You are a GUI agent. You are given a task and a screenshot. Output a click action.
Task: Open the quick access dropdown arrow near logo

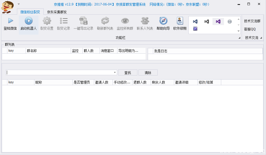coord(19,4)
